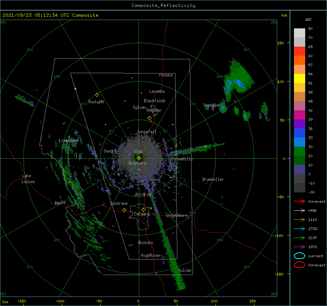The width and height of the screenshot is (327, 306).
Task: Click the Olds label near radar center
Action: click(138, 152)
